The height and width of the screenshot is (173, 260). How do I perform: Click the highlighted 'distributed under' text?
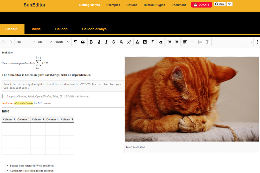tap(24, 103)
